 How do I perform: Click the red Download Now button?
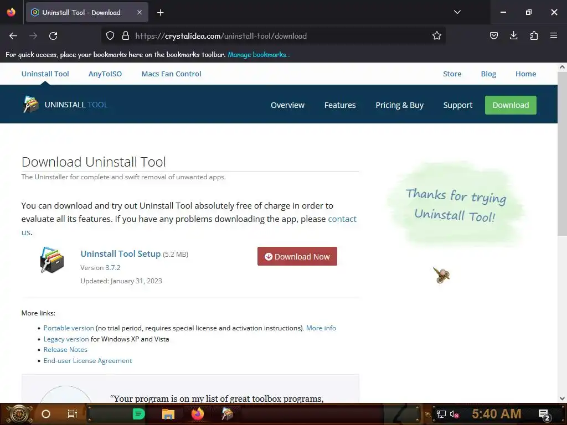pos(297,256)
